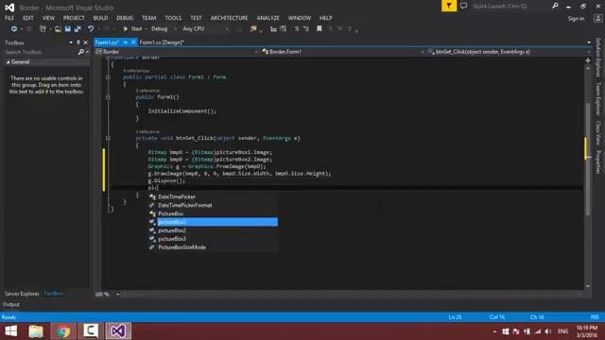Viewport: 605px width, 340px height.
Task: Click the account avatar icon beside Sign in
Action: pos(597,18)
